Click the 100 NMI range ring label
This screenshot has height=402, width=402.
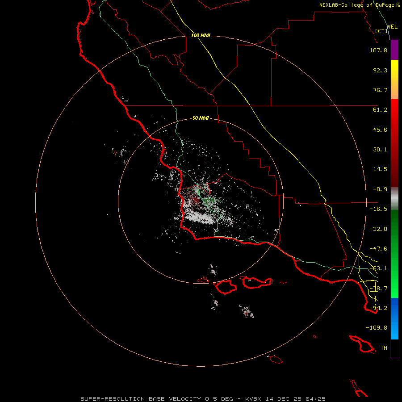pyautogui.click(x=201, y=35)
